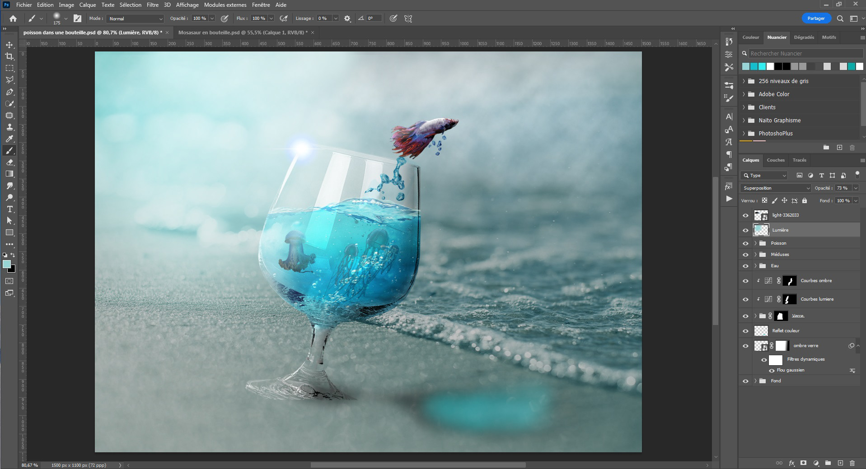Select the Move tool
Screen dimensions: 866x469
tap(9, 45)
